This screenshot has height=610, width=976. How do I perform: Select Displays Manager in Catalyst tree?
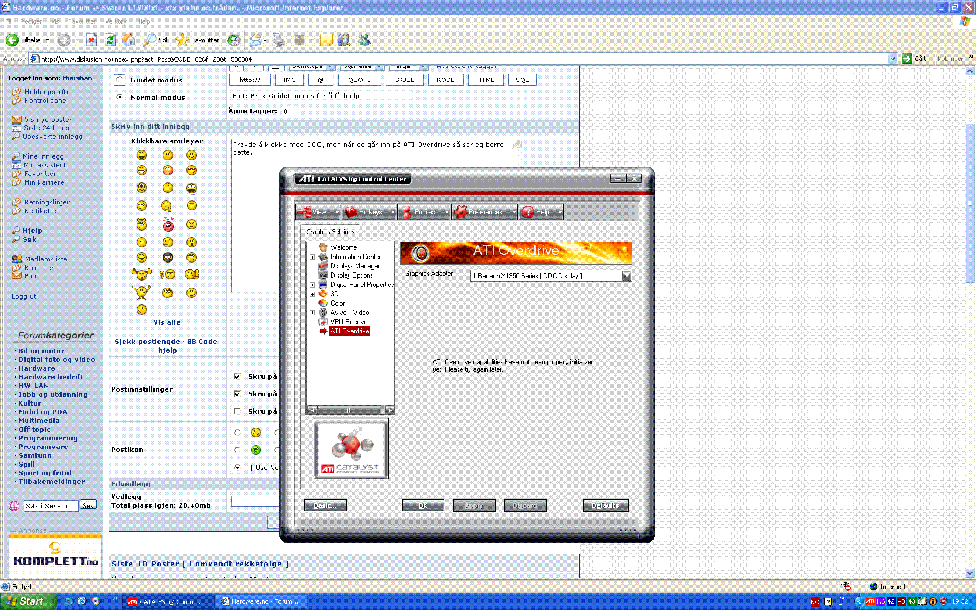355,266
